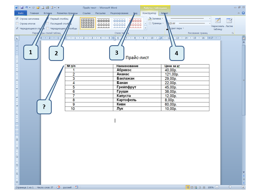Click the zoom in plus icon
This screenshot has height=195, width=260.
pos(243,187)
